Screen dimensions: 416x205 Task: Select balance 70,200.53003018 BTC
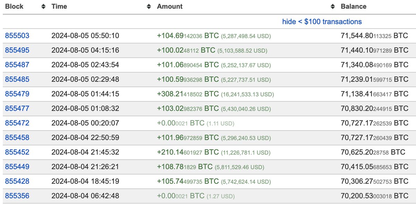pos(375,196)
